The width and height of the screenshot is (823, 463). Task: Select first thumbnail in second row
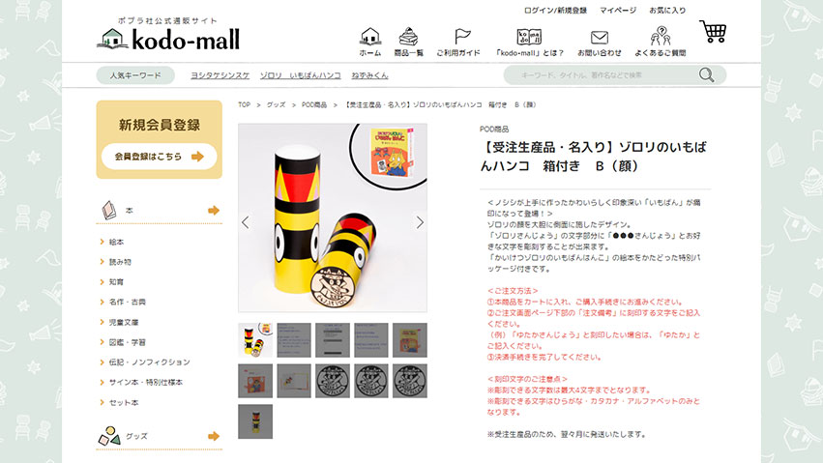[x=255, y=381]
